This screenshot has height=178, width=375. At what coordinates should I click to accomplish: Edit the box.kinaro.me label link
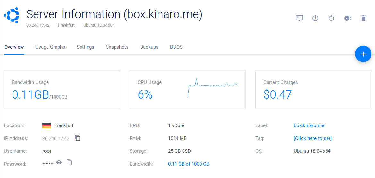coord(309,125)
